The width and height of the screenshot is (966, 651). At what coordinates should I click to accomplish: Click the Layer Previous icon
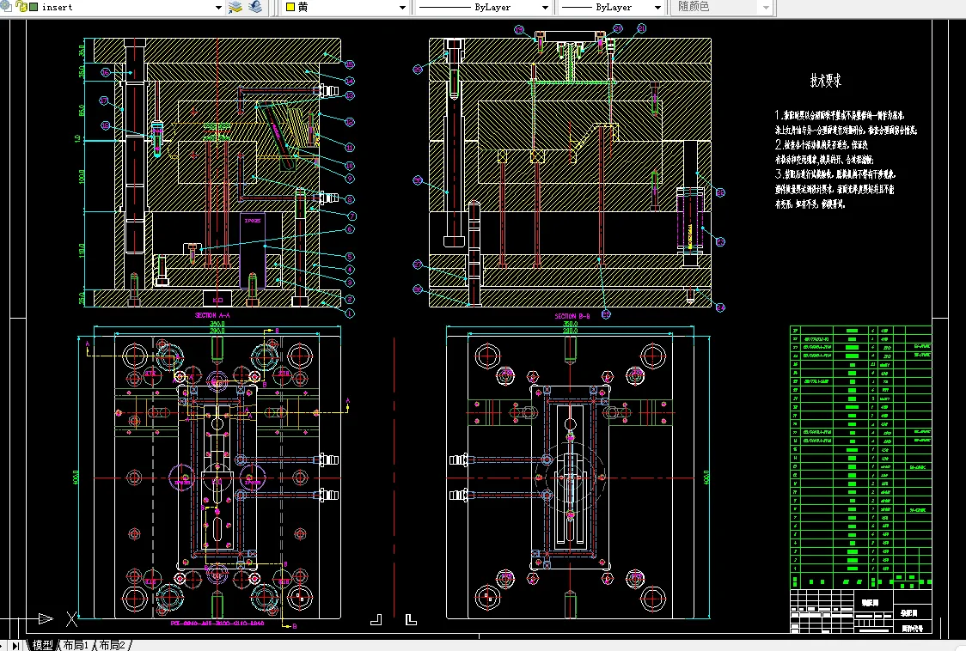coord(255,7)
